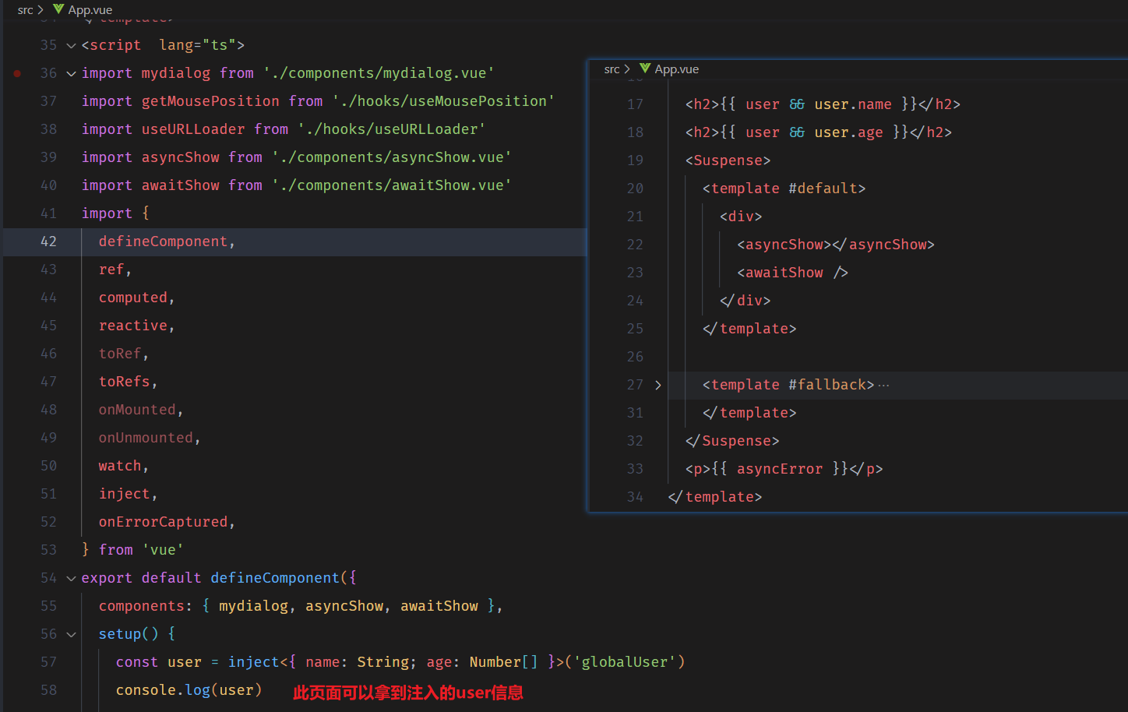
Task: Click line number 58 in the left gutter
Action: tap(48, 690)
